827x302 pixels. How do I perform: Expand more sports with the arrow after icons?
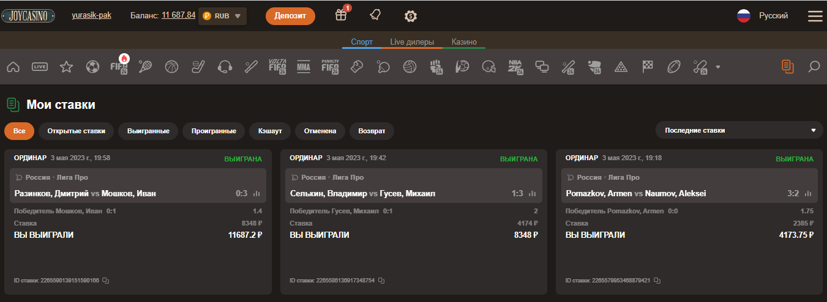(718, 67)
